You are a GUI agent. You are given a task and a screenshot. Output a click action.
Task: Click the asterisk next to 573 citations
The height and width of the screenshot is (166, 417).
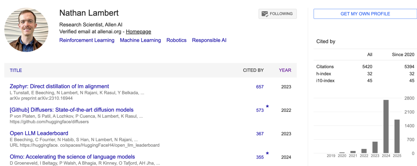click(267, 107)
